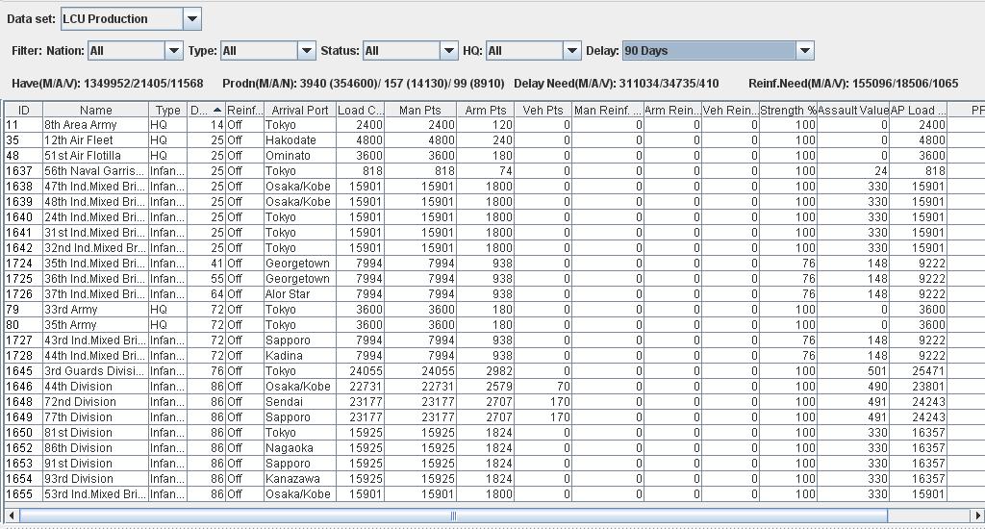
Task: Sort by the AP Load column header
Action: pyautogui.click(x=918, y=110)
